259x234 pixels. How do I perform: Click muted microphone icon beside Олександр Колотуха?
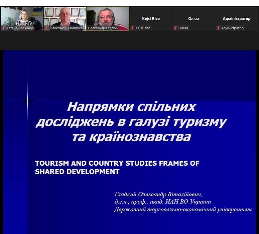[x=46, y=28]
